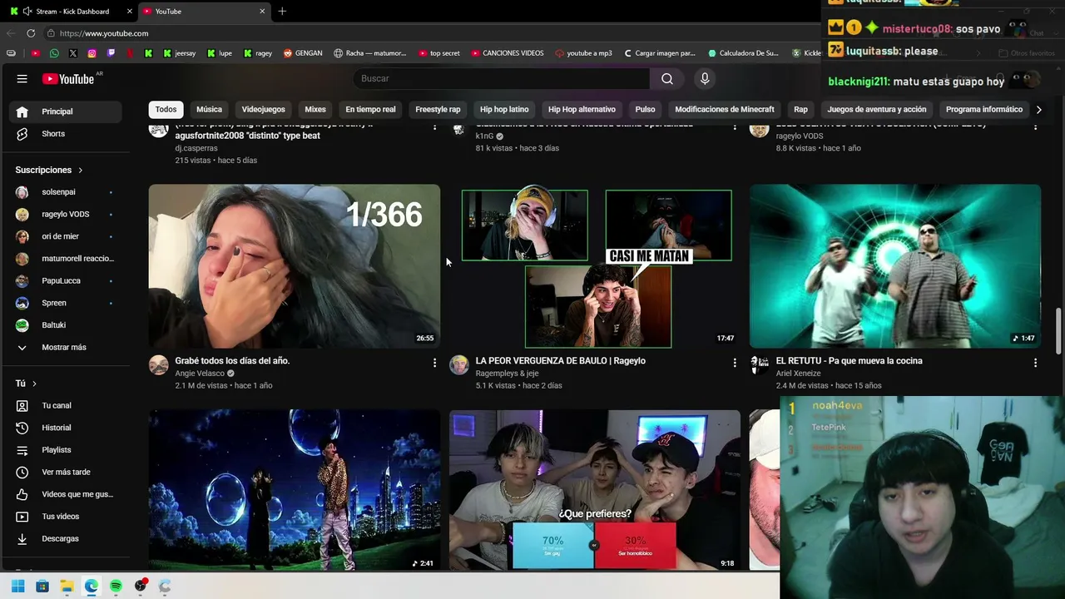
Task: Select the Todos filter chip
Action: (x=166, y=110)
